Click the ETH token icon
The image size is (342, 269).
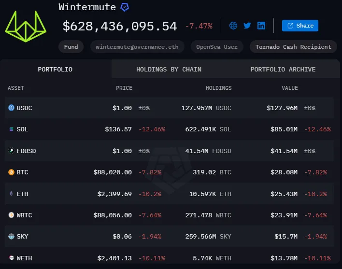[12, 194]
